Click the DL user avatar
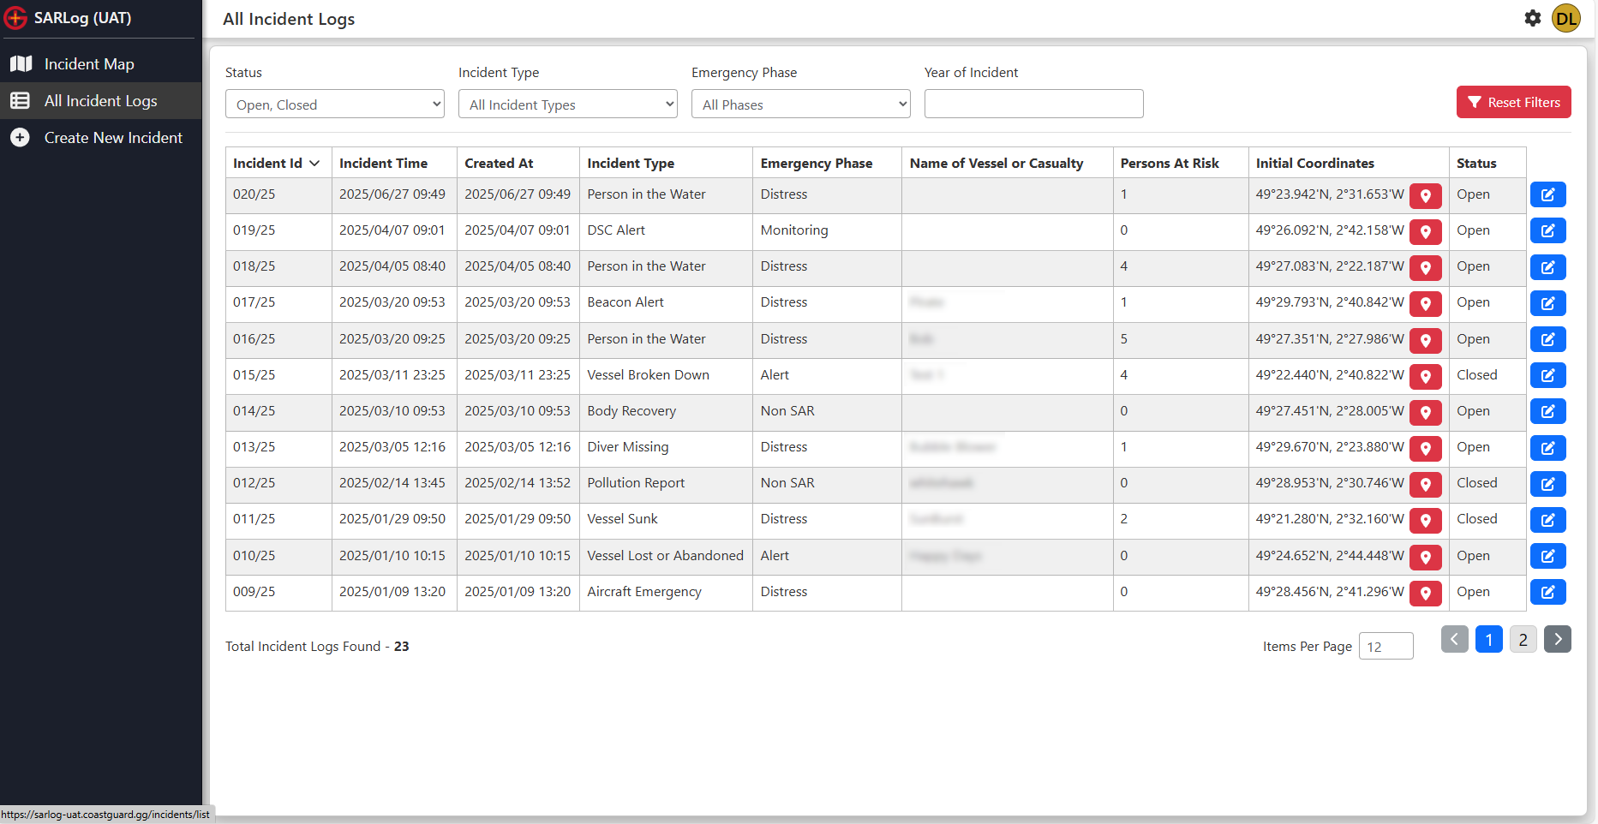The image size is (1598, 824). coord(1565,18)
